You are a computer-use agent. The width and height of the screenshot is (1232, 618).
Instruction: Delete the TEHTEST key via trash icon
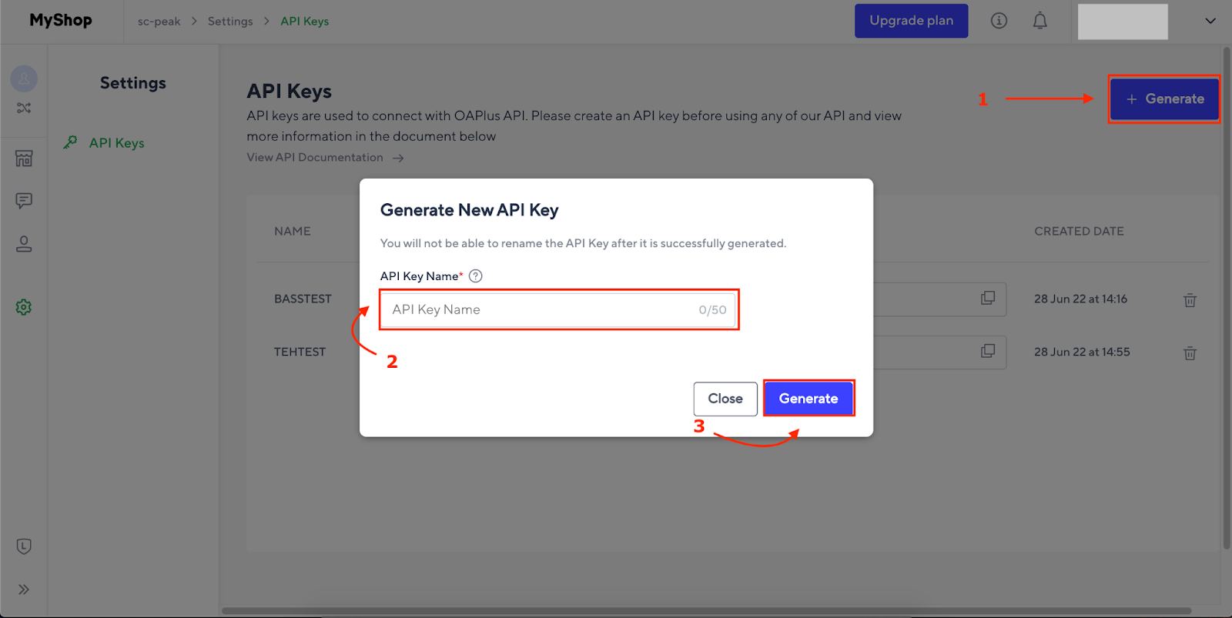1190,352
